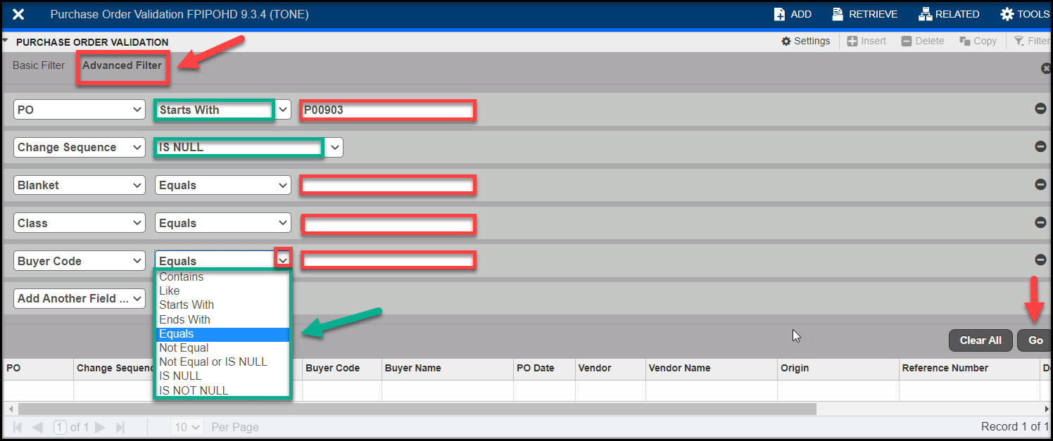The image size is (1053, 441).
Task: Click the Buyer Code column header
Action: pos(342,369)
